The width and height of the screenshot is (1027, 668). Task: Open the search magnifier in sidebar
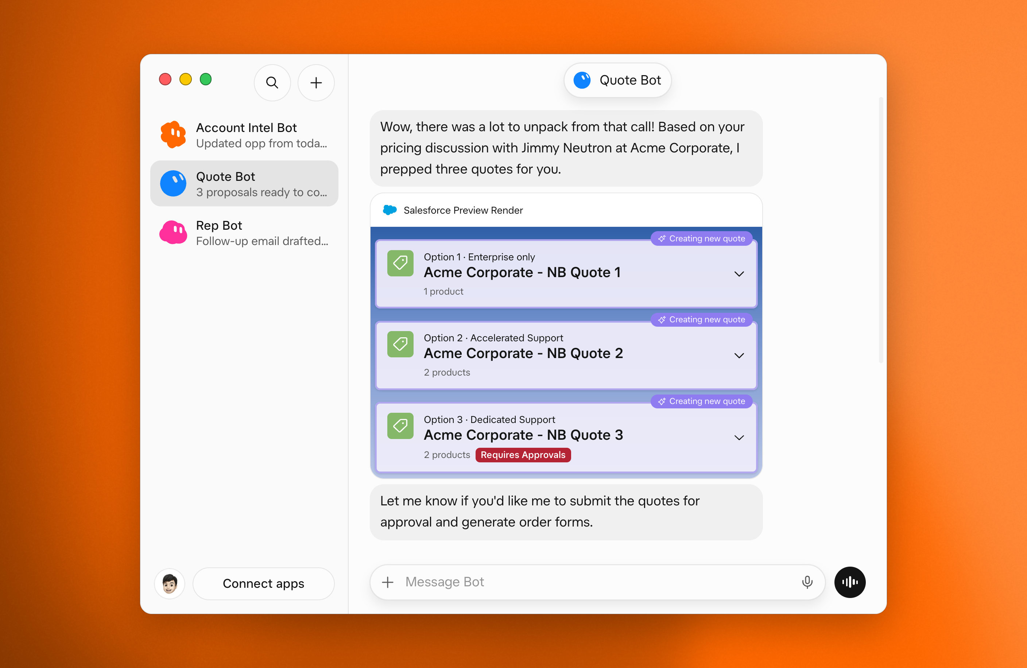(272, 82)
